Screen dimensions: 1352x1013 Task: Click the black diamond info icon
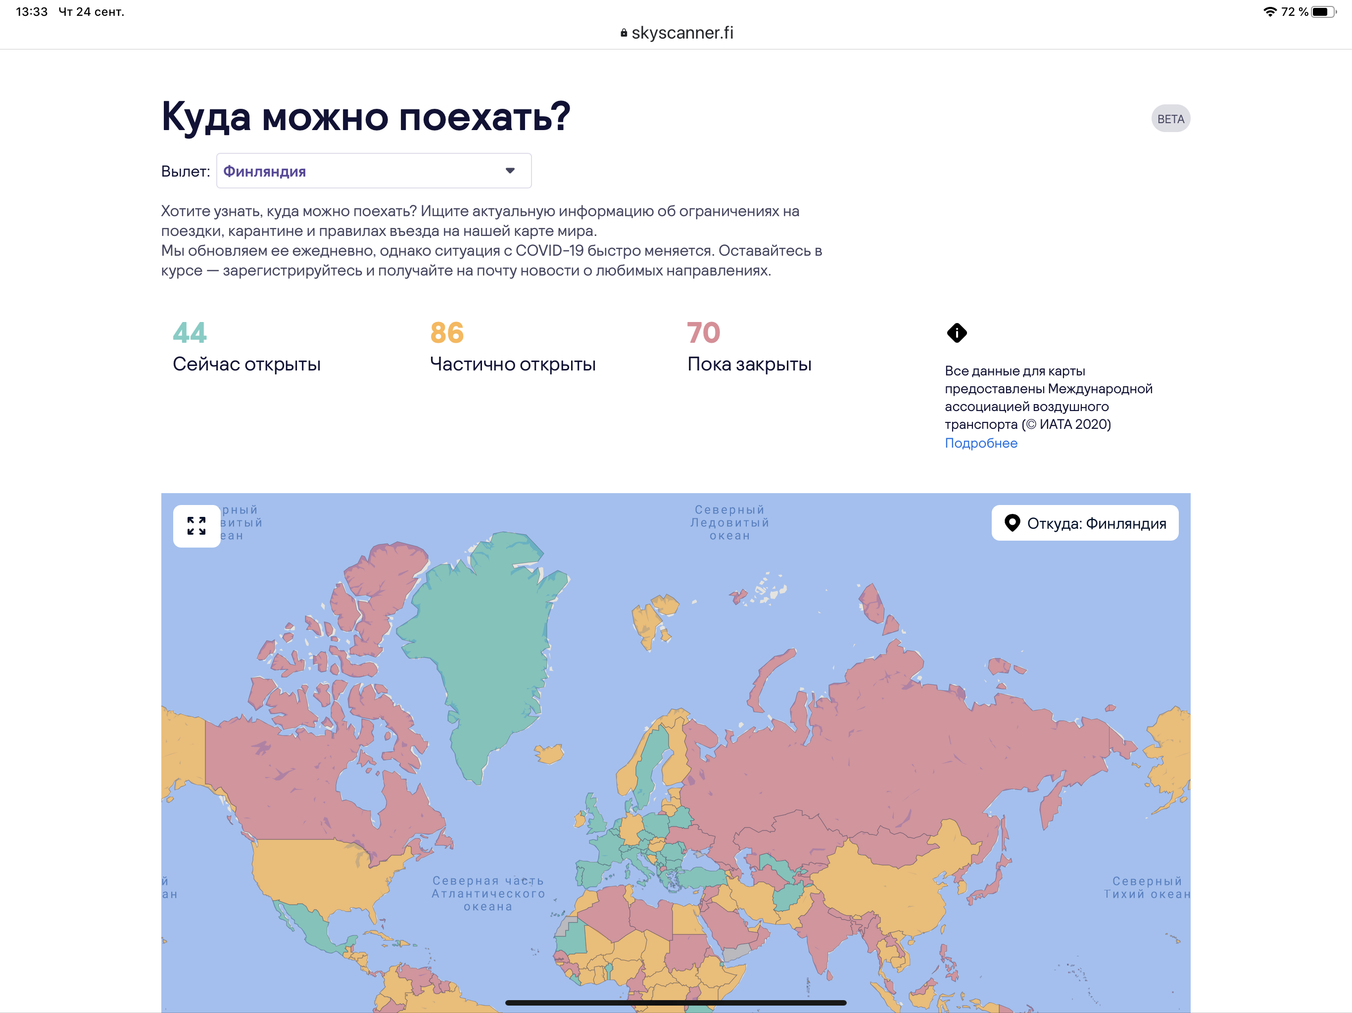pyautogui.click(x=957, y=333)
